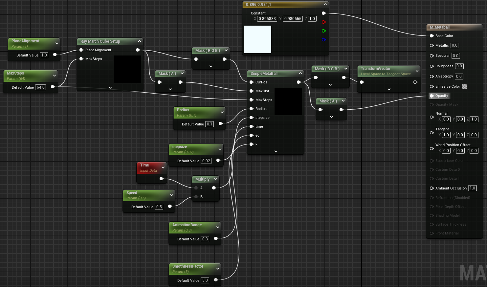
Task: Click the Opacity input pin on M_Metaball
Action: [432, 96]
